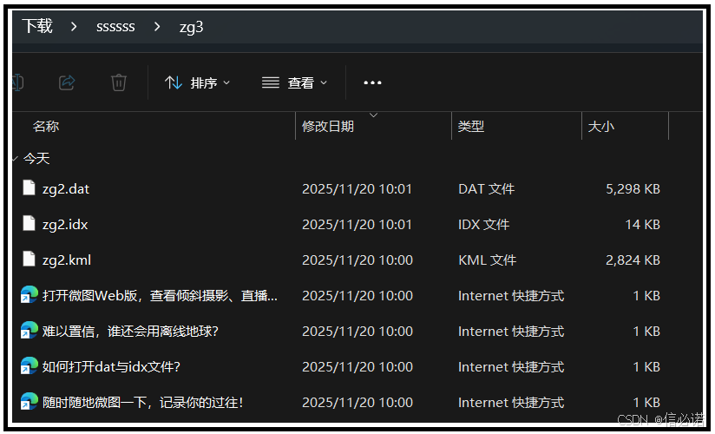The height and width of the screenshot is (434, 715).
Task: Select shortcut 随时随地微图一下，记录你的过往!
Action: coord(142,403)
